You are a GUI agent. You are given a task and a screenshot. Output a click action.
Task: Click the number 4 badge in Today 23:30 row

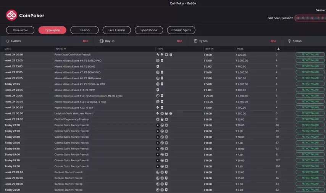[x=158, y=125]
